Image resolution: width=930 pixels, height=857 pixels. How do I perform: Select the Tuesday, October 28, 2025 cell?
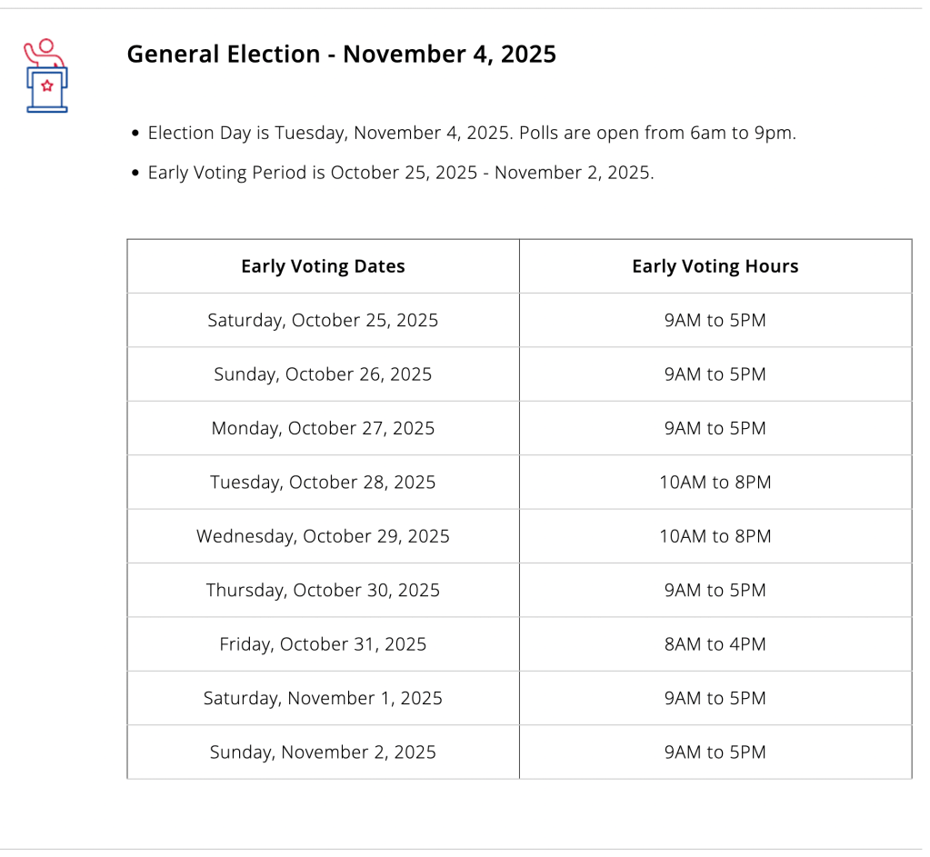pos(323,482)
